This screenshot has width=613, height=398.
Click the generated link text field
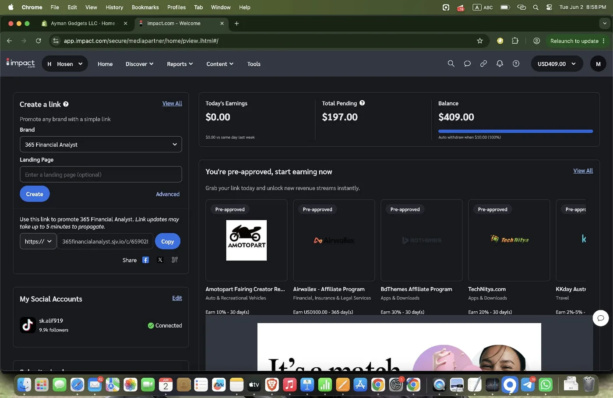(x=105, y=241)
